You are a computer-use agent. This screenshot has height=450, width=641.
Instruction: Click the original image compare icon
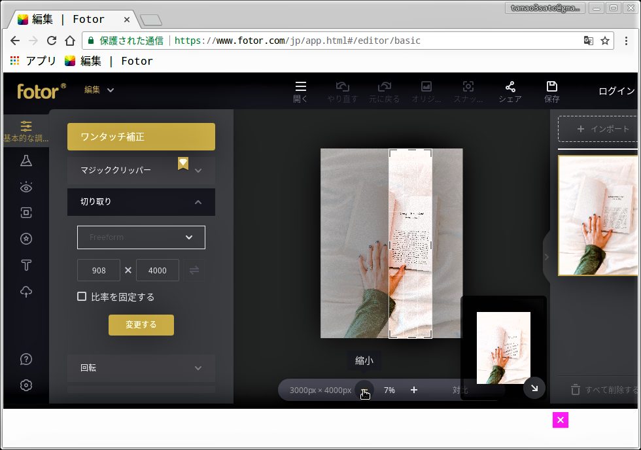click(x=426, y=86)
